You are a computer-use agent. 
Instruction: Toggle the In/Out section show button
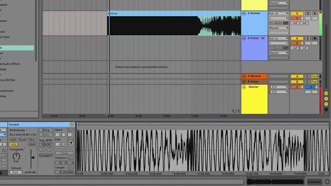tap(326, 93)
